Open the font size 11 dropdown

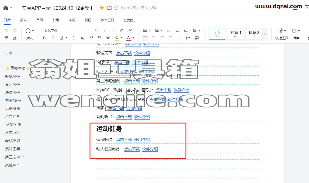click(108, 30)
